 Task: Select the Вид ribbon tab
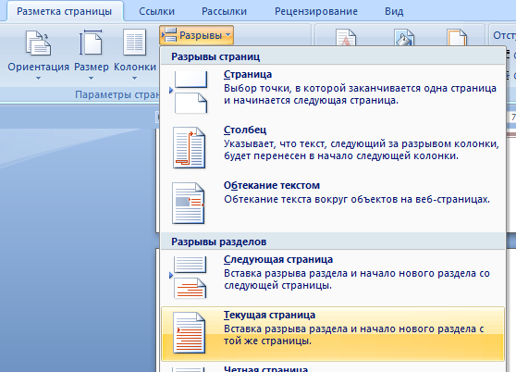coord(394,11)
